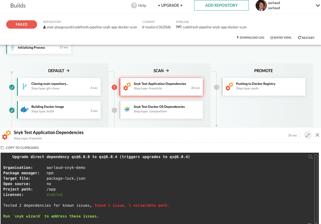Click the log search magnifier icon
The height and width of the screenshot is (224, 321).
(310, 157)
